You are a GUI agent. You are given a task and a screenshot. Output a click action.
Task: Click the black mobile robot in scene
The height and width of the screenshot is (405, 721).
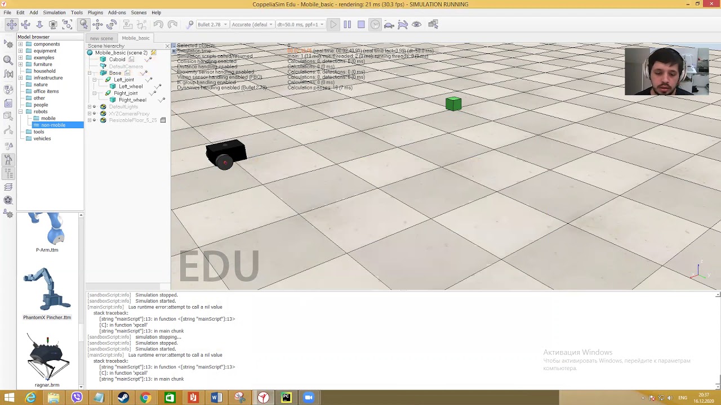[x=226, y=154]
